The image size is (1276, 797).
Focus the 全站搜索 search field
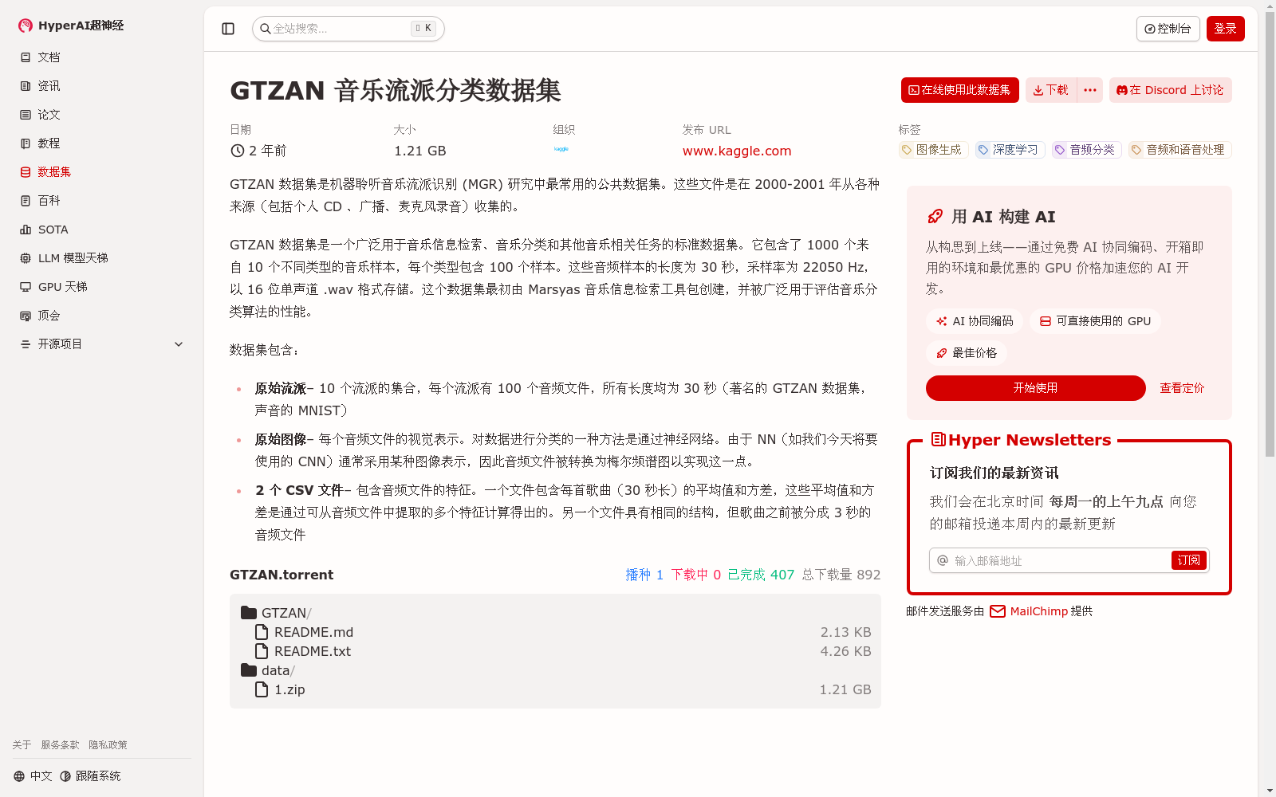tap(348, 29)
